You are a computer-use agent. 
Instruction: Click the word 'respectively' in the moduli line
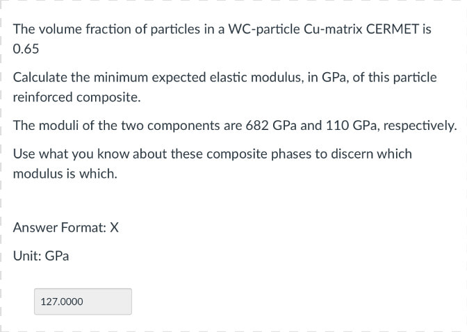click(x=420, y=125)
